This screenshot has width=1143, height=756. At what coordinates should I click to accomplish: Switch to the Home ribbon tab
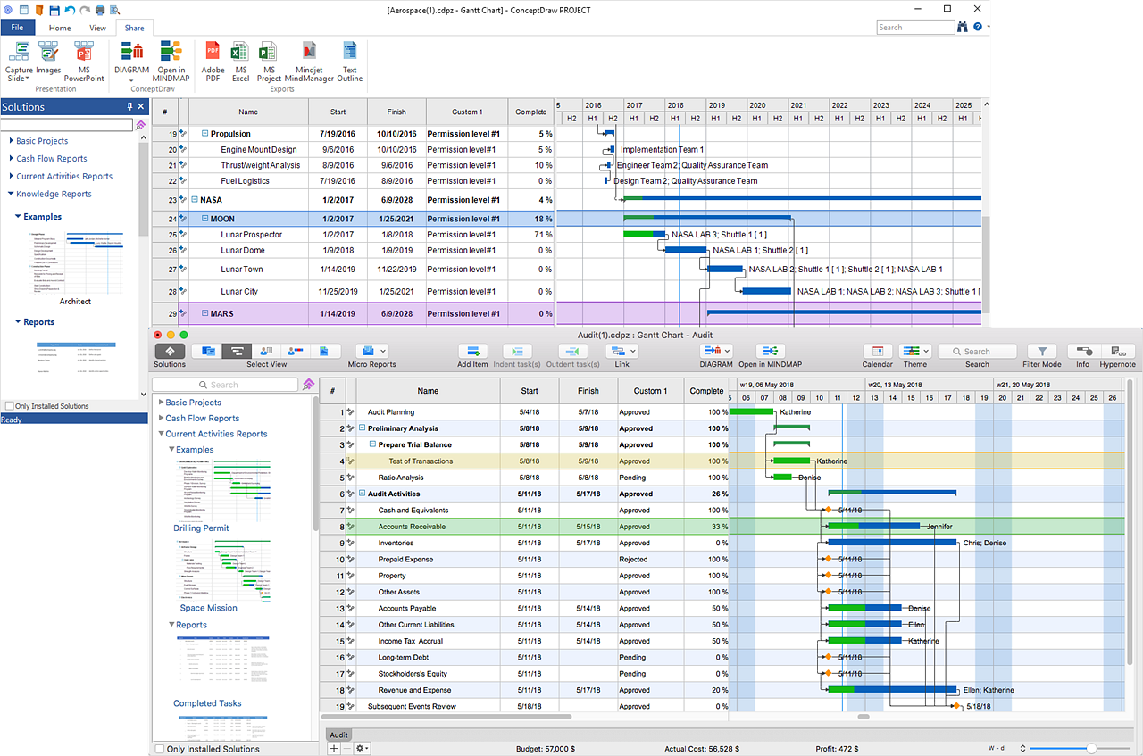pyautogui.click(x=60, y=28)
